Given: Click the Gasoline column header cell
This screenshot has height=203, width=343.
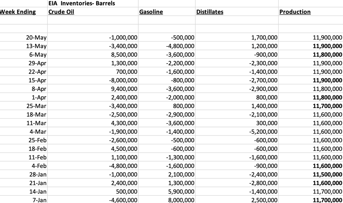Looking at the screenshot, I should [x=151, y=12].
